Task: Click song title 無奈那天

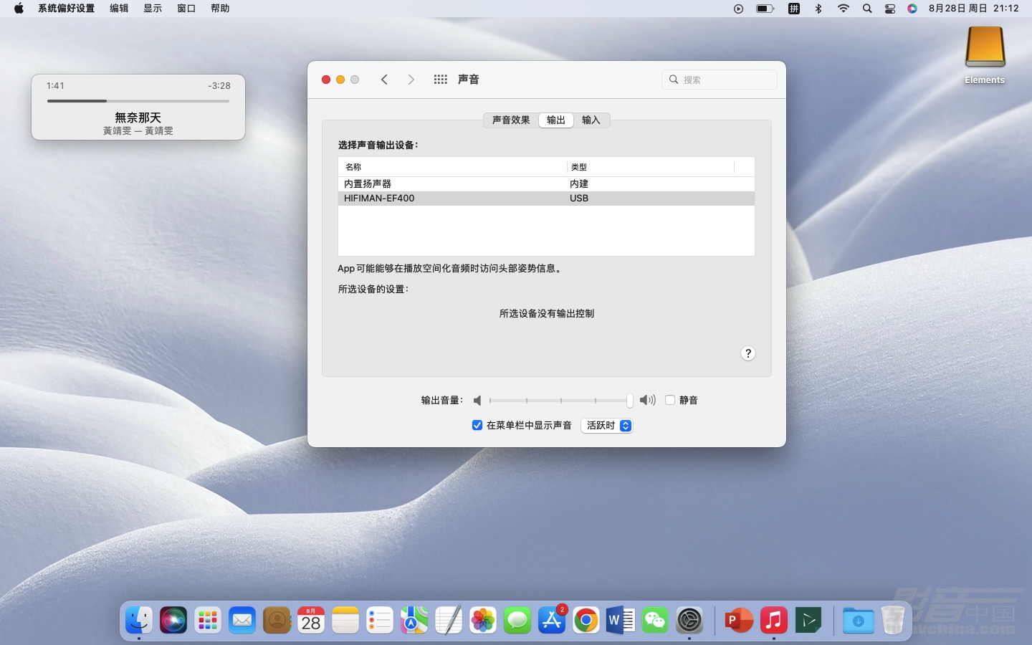Action: tap(138, 118)
